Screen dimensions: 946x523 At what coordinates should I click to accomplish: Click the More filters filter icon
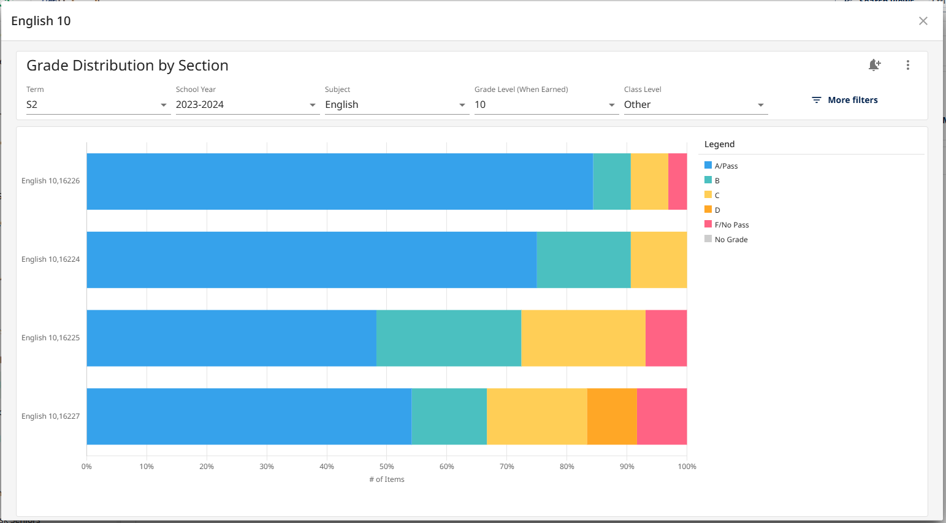point(817,100)
